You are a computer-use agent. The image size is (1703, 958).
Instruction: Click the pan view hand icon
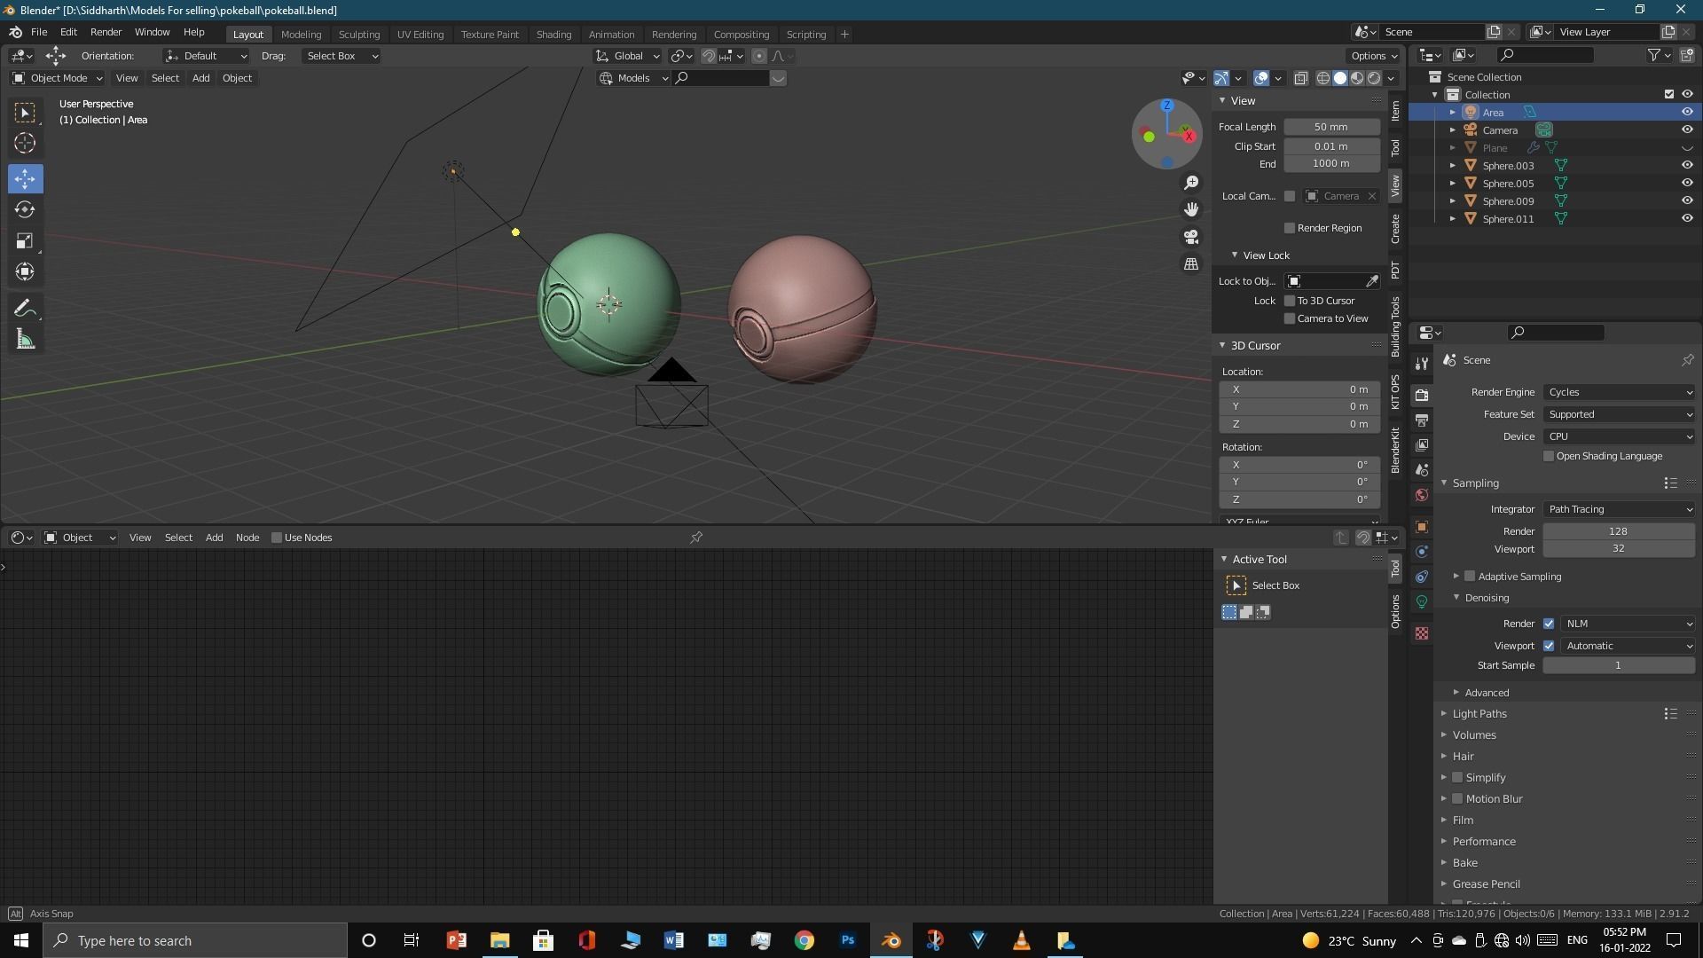point(1191,209)
